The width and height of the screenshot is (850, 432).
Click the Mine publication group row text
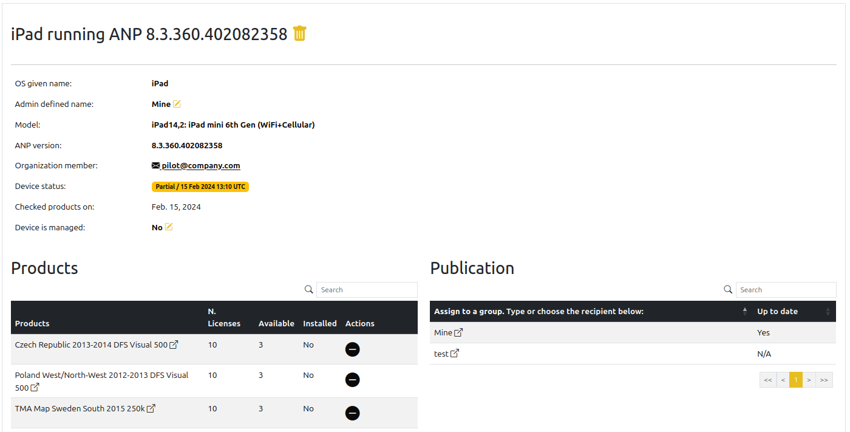[443, 332]
